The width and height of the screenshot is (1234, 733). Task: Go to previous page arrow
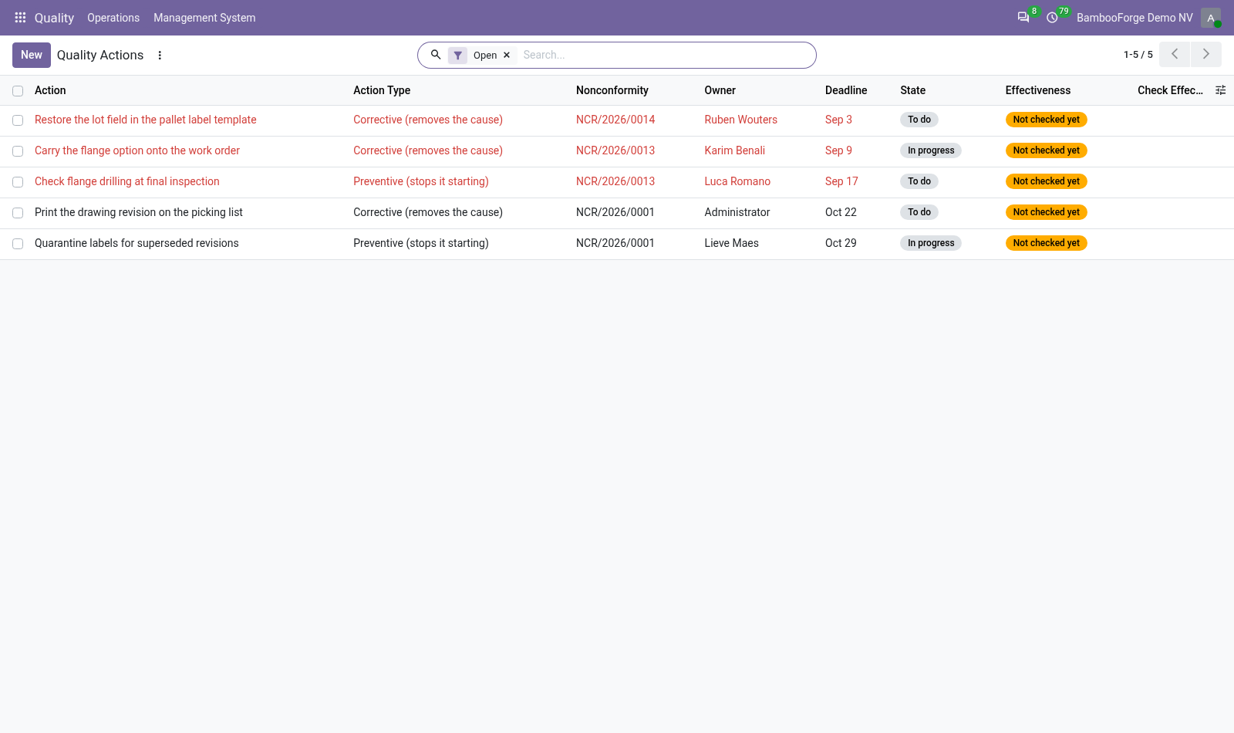1175,54
